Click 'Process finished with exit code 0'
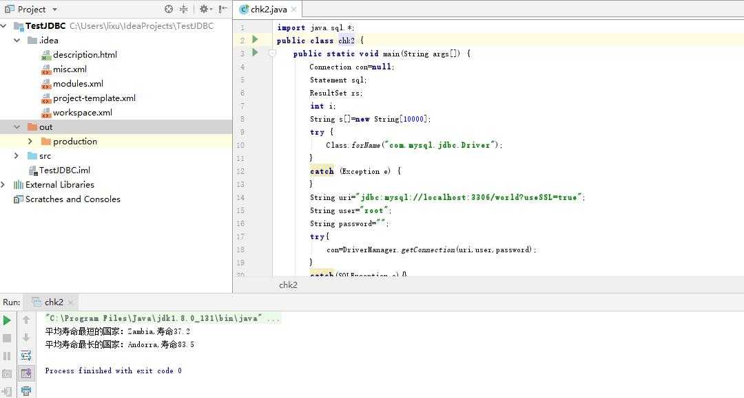 point(114,371)
